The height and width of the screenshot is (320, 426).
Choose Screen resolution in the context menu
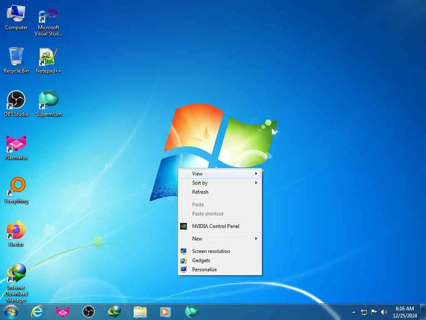click(220, 251)
